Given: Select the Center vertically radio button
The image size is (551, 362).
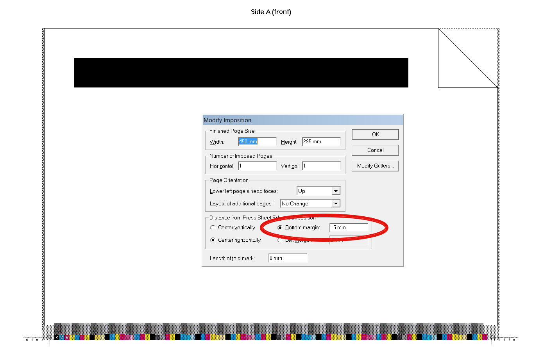Looking at the screenshot, I should tap(213, 227).
